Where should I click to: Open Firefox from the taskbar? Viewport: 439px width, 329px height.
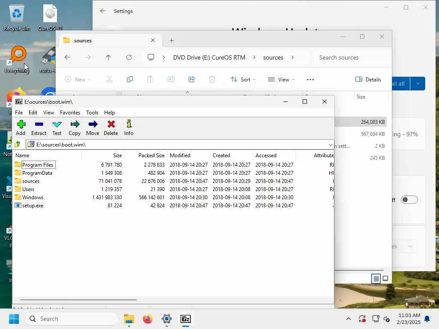[x=147, y=319]
